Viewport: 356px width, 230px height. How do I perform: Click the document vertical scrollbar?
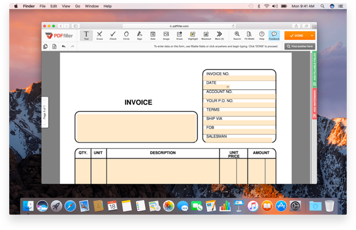coord(311,117)
